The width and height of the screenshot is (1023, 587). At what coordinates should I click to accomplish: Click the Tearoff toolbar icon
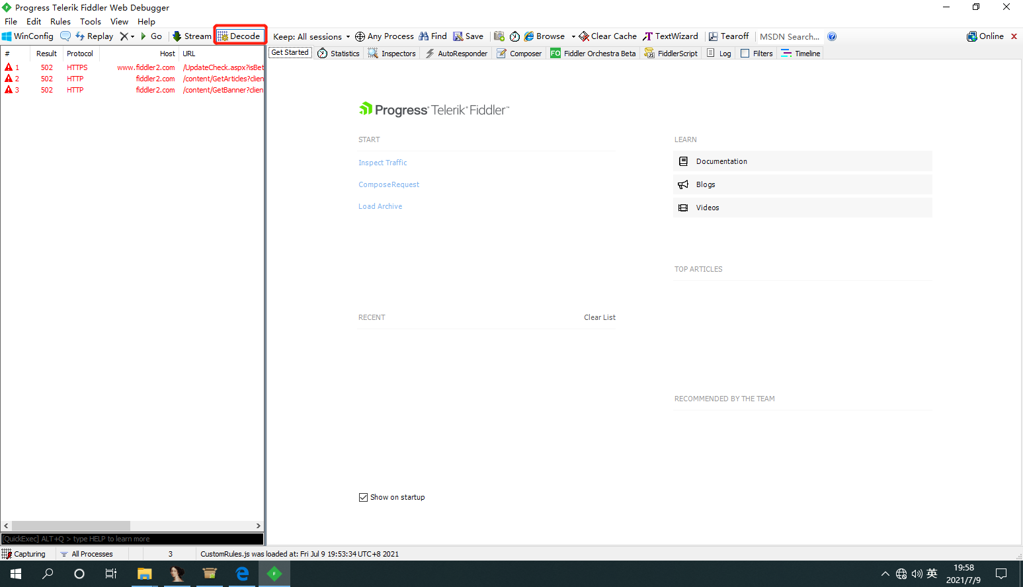(714, 36)
